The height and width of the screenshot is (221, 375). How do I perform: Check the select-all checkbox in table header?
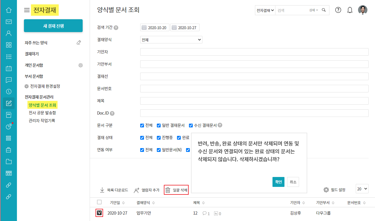pos(99,202)
